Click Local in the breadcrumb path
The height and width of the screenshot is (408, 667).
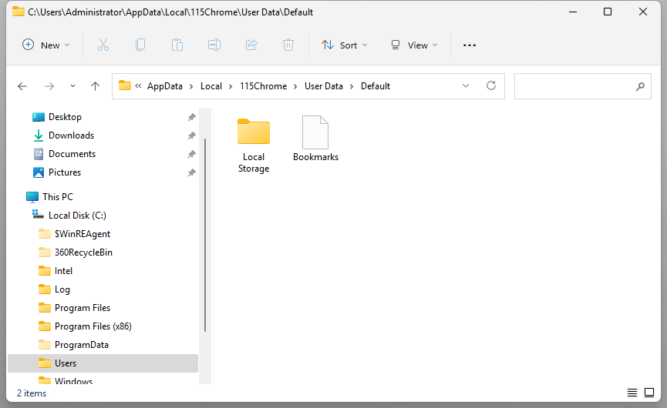click(211, 86)
